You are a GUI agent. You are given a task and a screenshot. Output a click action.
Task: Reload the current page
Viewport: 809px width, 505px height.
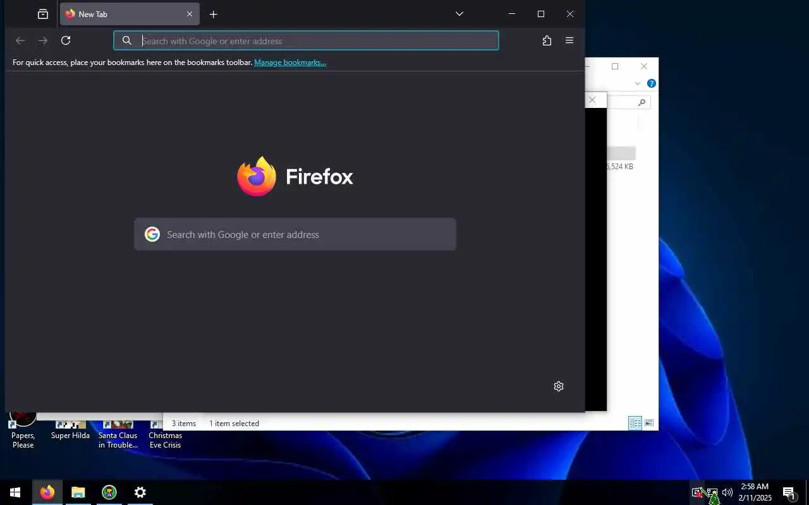(66, 40)
